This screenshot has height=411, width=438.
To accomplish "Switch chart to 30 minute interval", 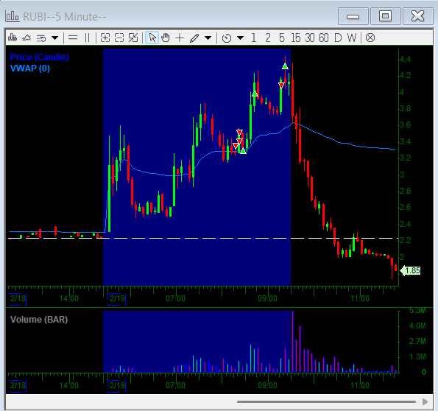I will pyautogui.click(x=309, y=38).
